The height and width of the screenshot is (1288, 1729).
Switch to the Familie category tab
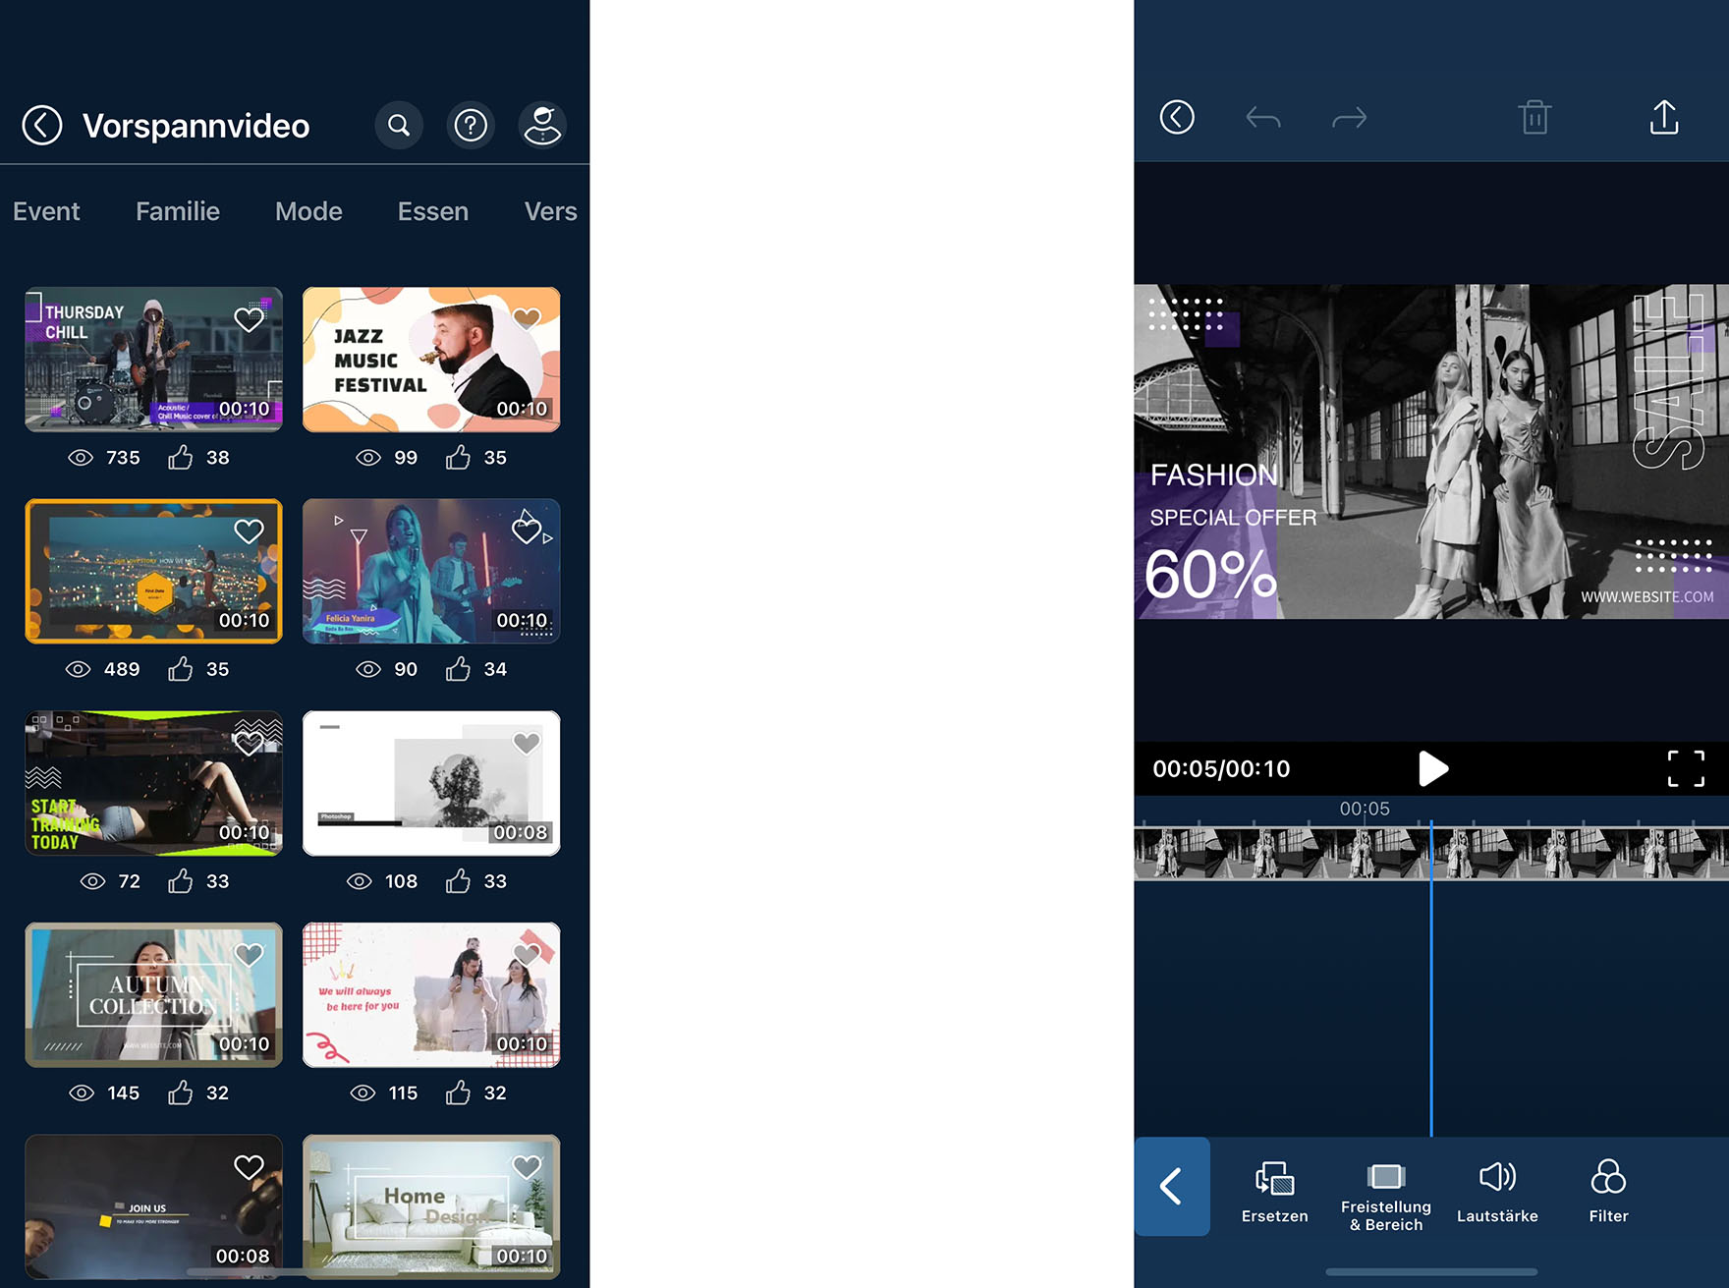coord(178,211)
